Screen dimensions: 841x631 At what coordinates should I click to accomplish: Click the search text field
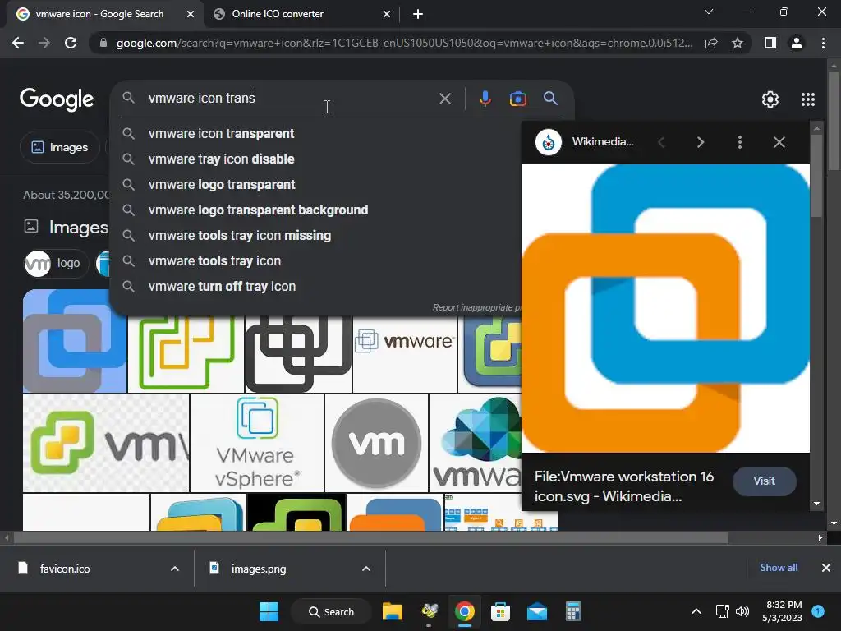coord(290,99)
